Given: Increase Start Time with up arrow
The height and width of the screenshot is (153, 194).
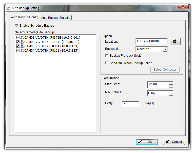Looking at the screenshot, I should click(x=171, y=83).
